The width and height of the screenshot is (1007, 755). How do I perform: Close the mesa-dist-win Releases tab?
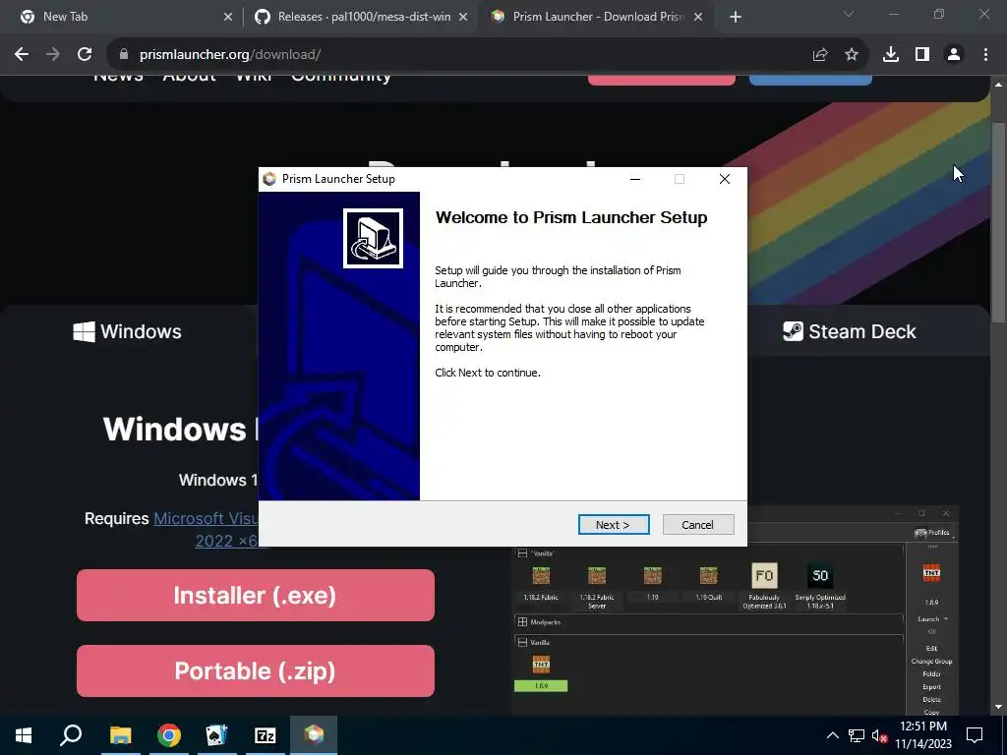pyautogui.click(x=463, y=18)
